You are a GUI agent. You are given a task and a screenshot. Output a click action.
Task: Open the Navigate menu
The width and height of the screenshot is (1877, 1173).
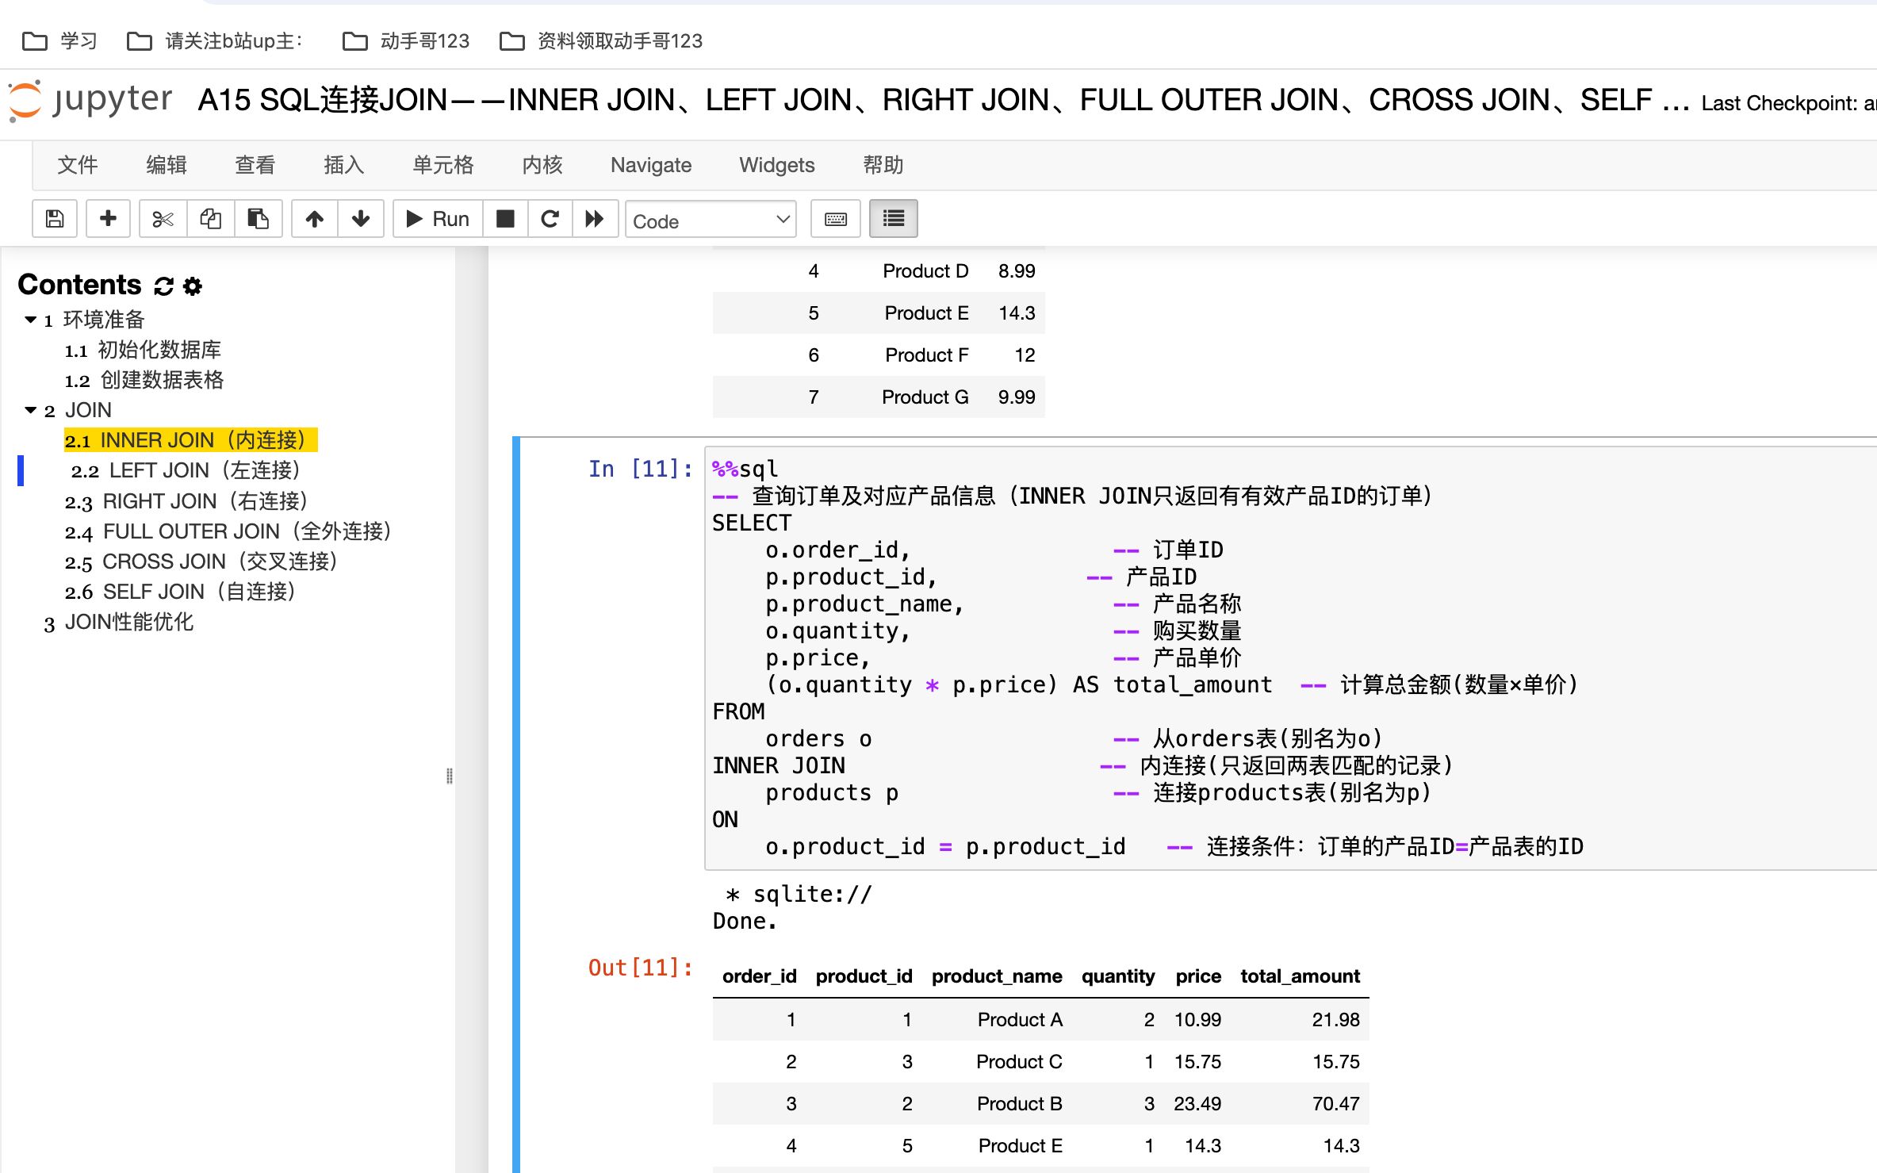pyautogui.click(x=650, y=165)
